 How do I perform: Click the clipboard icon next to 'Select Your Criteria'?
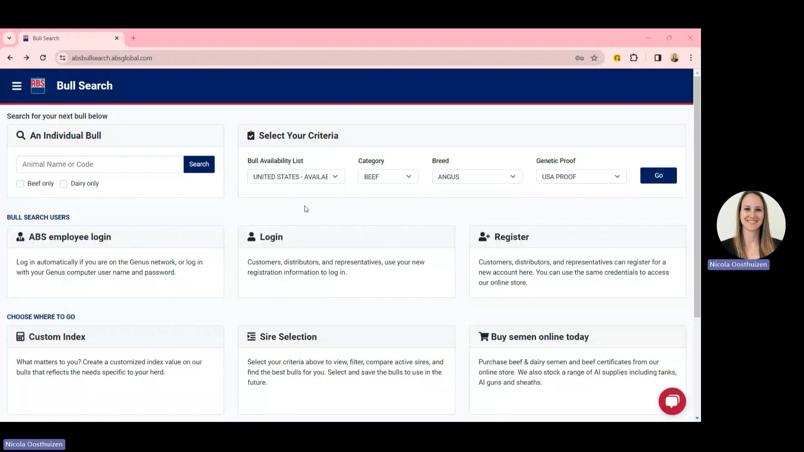click(250, 135)
